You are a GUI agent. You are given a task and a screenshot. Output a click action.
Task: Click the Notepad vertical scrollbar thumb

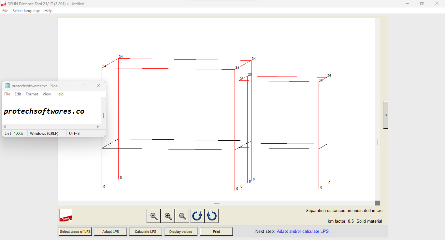(103, 115)
